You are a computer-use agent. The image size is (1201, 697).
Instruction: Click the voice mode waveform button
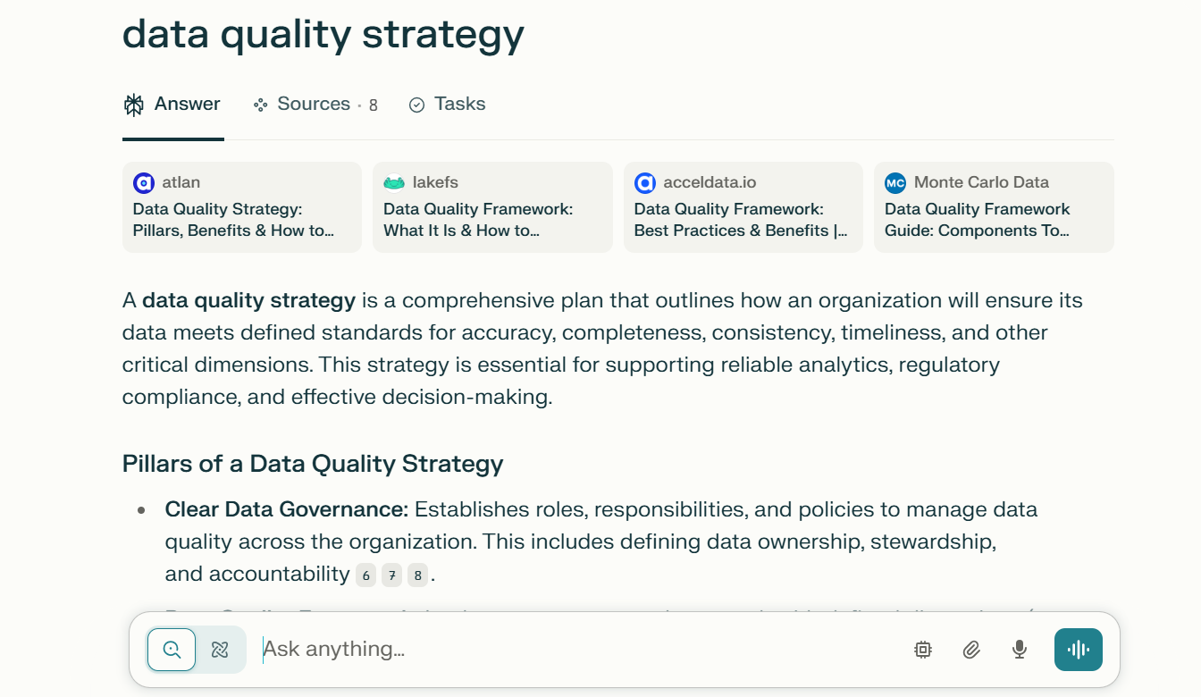(x=1078, y=650)
